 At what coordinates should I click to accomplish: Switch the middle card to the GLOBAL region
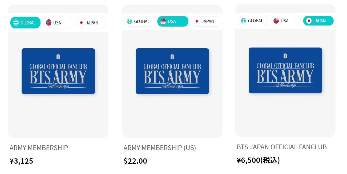coord(139,21)
